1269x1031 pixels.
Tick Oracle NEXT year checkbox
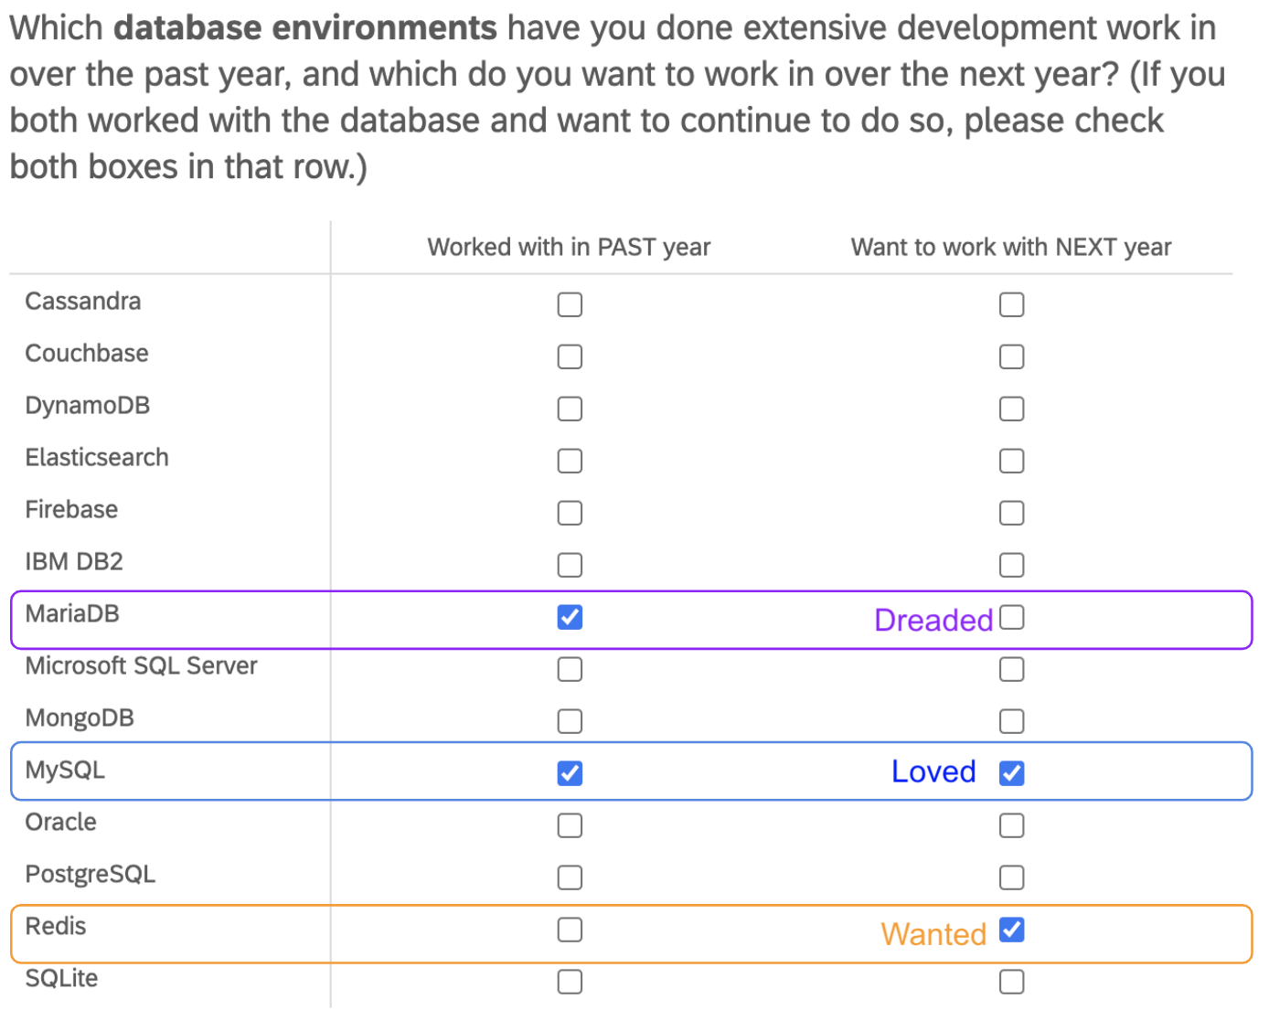pyautogui.click(x=1011, y=825)
